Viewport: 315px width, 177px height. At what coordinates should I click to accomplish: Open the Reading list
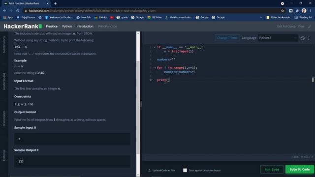pyautogui.click(x=303, y=18)
